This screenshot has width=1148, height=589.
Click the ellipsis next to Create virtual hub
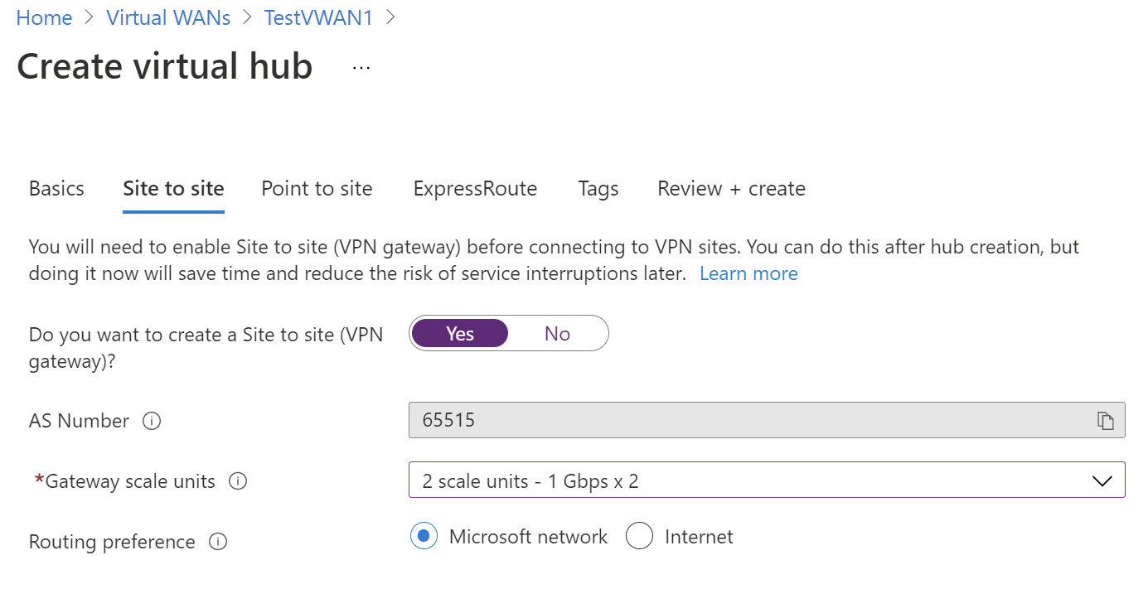361,68
